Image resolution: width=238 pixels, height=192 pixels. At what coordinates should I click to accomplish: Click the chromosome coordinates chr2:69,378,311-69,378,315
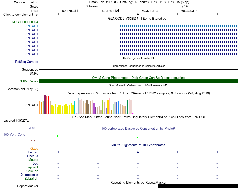coord(160,2)
